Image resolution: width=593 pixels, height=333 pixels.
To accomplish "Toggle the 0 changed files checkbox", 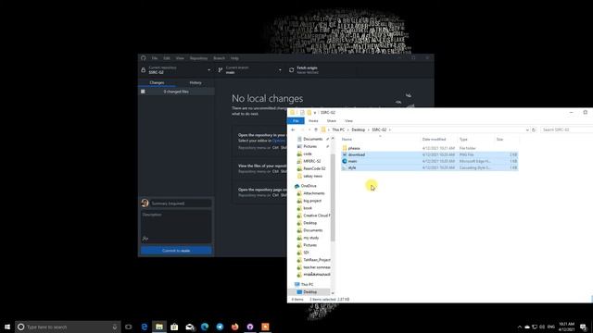I will [x=143, y=92].
